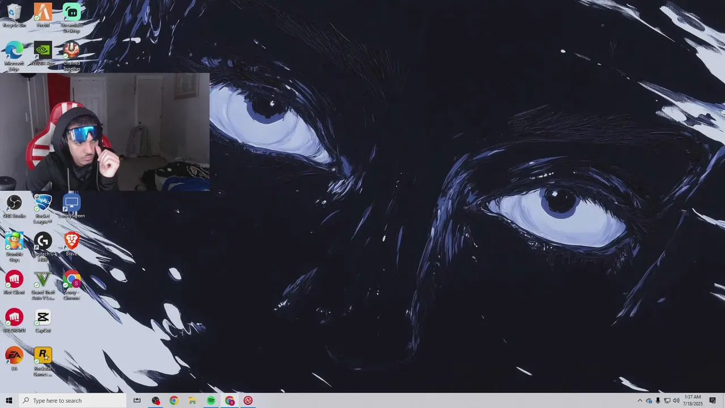Open the notification center icon
The width and height of the screenshot is (725, 408).
click(713, 401)
